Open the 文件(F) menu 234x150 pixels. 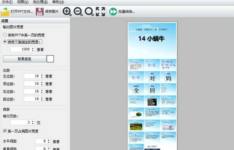pyautogui.click(x=7, y=2)
